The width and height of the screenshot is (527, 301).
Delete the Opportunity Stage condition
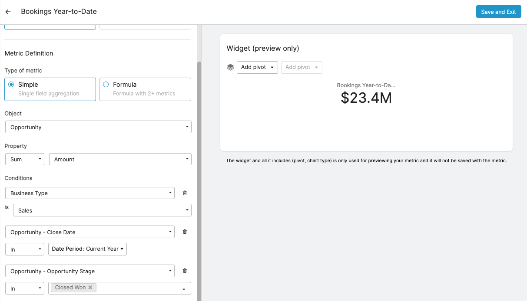[x=185, y=271]
